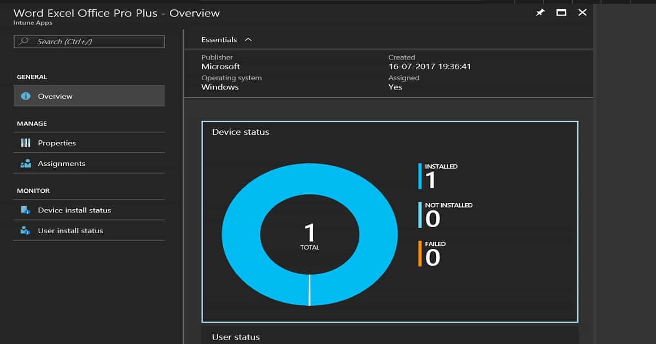The height and width of the screenshot is (344, 656).
Task: Open the Properties menu item
Action: tap(89, 143)
